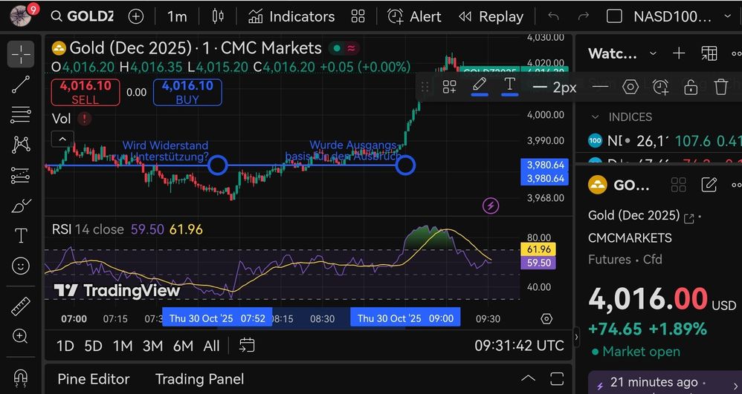The image size is (742, 394).
Task: Click the purple lightning bolt icon on chart
Action: (x=491, y=206)
